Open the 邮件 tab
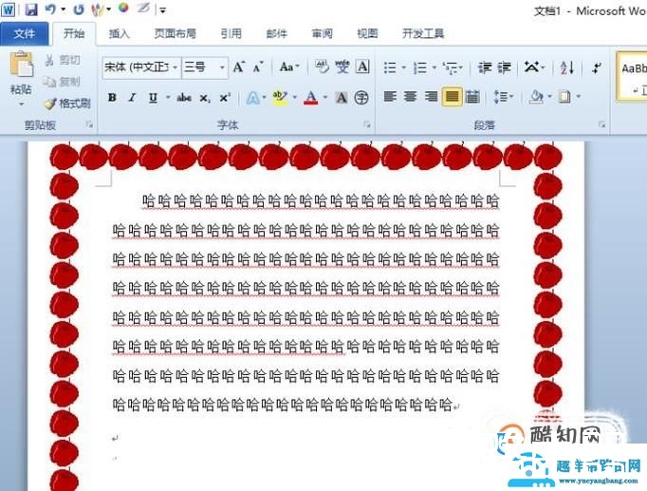 276,33
